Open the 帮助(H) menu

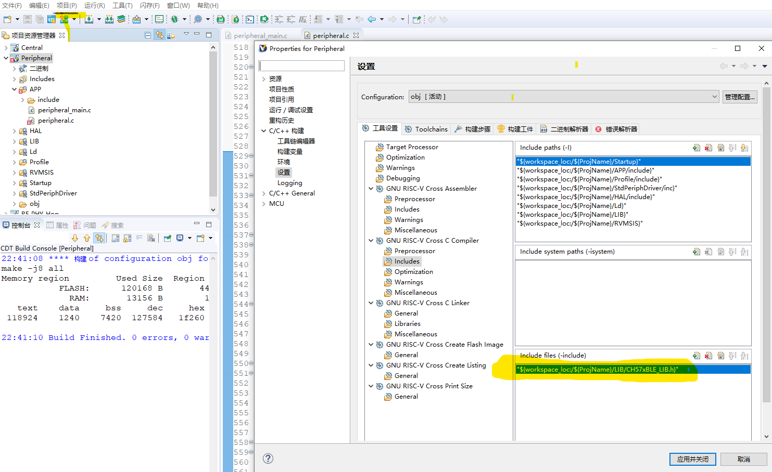click(208, 5)
